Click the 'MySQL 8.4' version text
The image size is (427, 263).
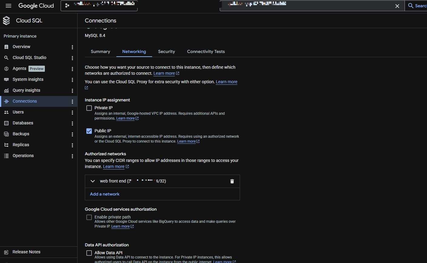click(95, 35)
